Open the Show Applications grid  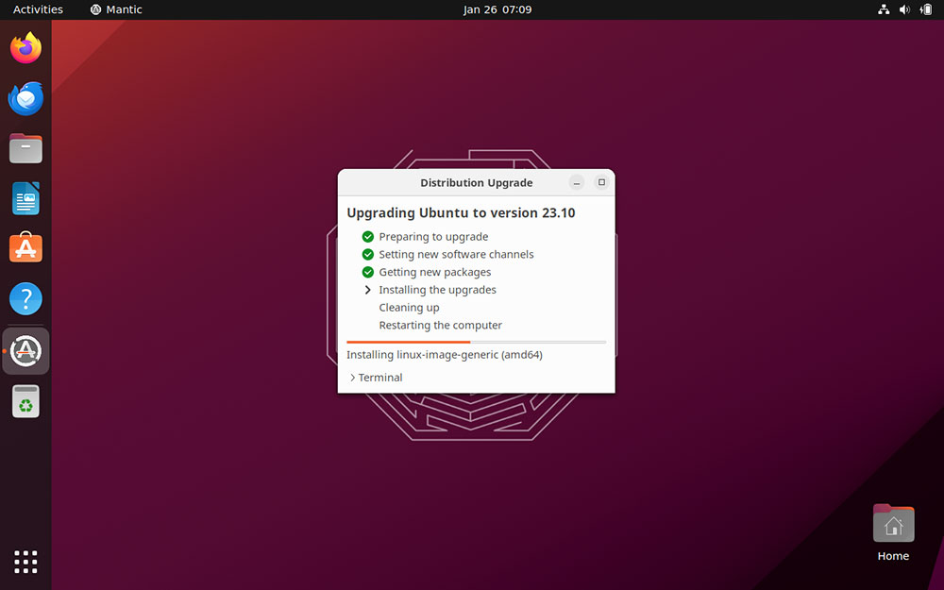tap(25, 562)
